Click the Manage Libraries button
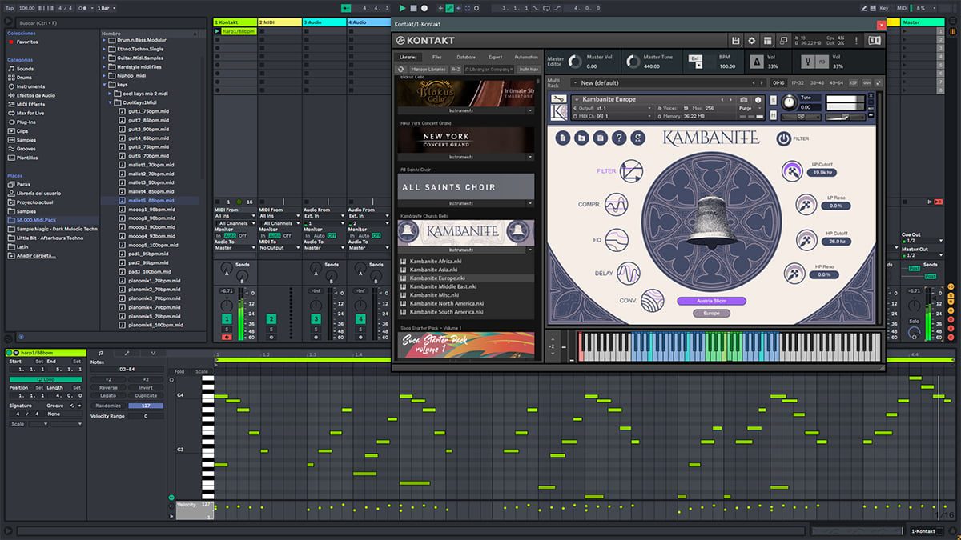This screenshot has width=961, height=540. pyautogui.click(x=428, y=70)
